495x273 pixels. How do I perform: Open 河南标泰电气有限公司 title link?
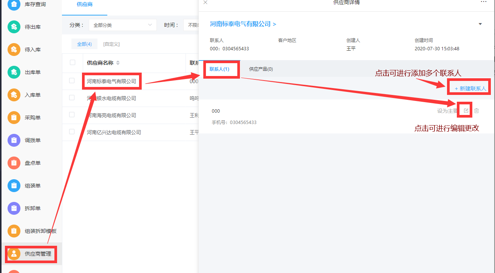point(243,24)
